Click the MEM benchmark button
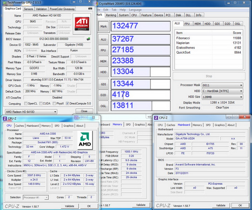This screenshot has width=252, height=210. (x=103, y=61)
